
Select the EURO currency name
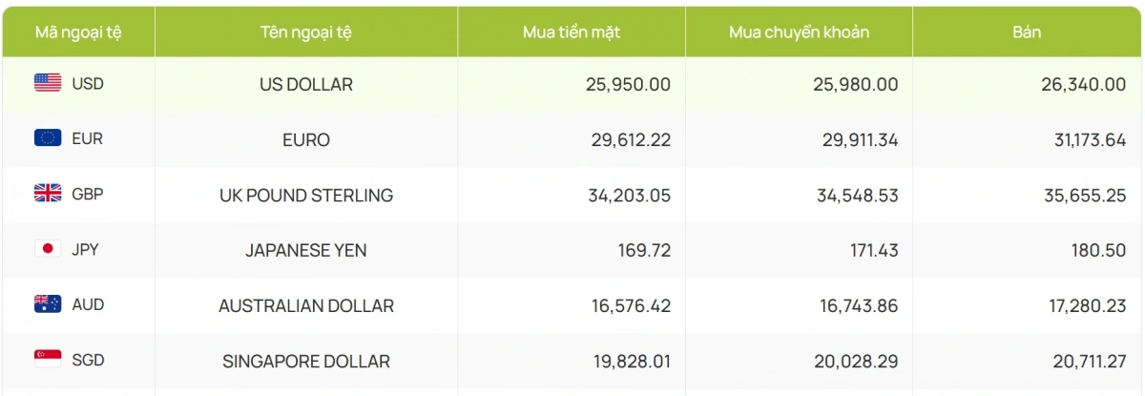point(306,139)
